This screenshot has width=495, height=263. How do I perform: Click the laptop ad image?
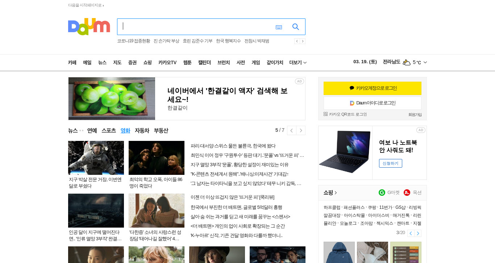point(345,152)
